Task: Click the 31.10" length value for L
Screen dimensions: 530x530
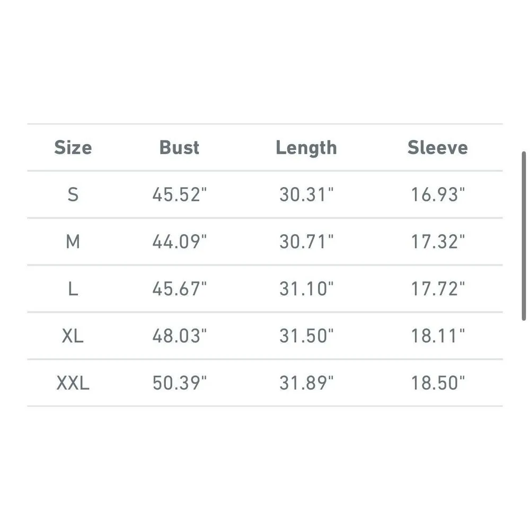Action: 306,289
